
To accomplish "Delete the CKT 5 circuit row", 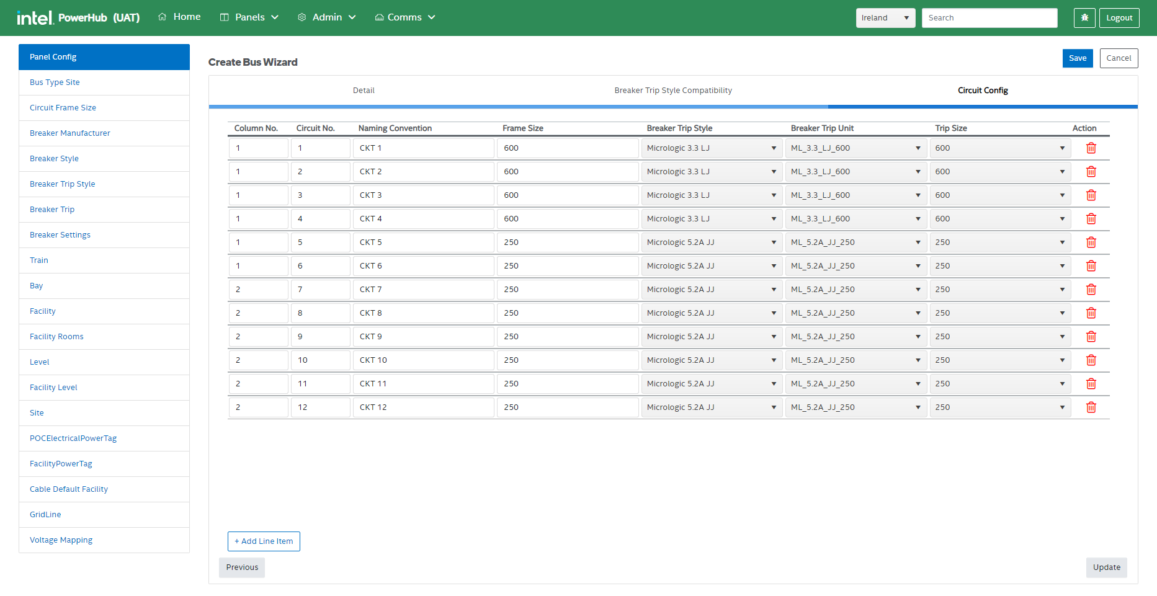I will click(x=1091, y=242).
